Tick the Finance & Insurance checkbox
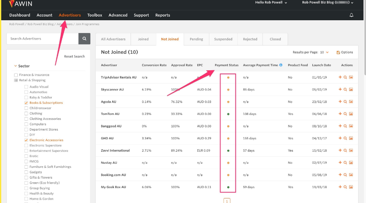This screenshot has width=366, height=203. point(16,75)
